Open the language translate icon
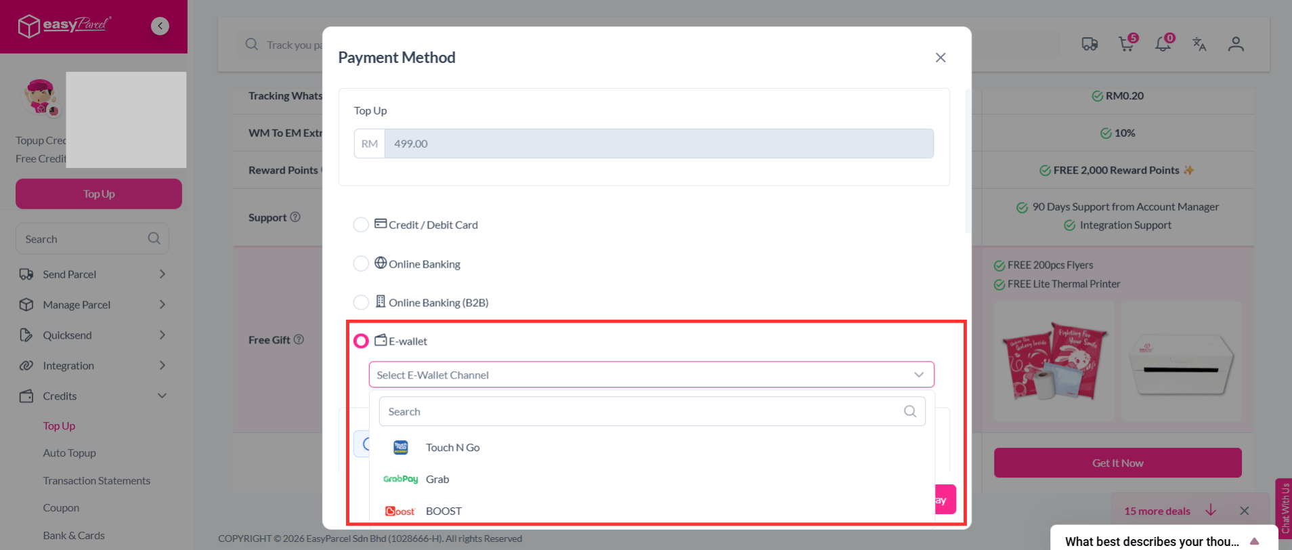 tap(1199, 44)
